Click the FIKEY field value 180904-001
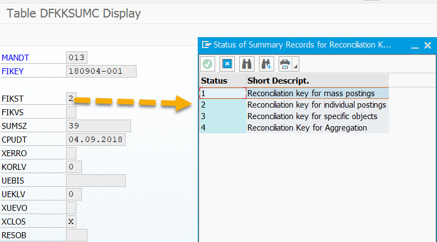Viewport: 437px width, 242px height. 101,72
